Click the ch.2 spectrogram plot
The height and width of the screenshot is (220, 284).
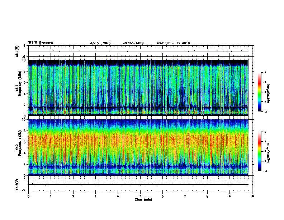[138, 147]
